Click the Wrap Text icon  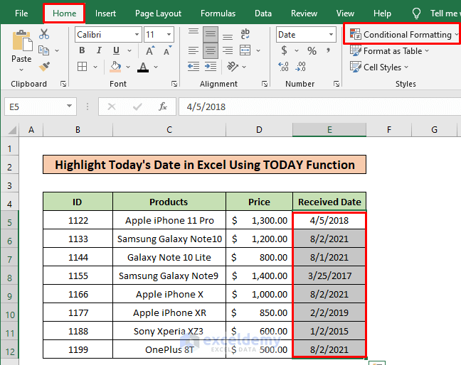coord(245,34)
